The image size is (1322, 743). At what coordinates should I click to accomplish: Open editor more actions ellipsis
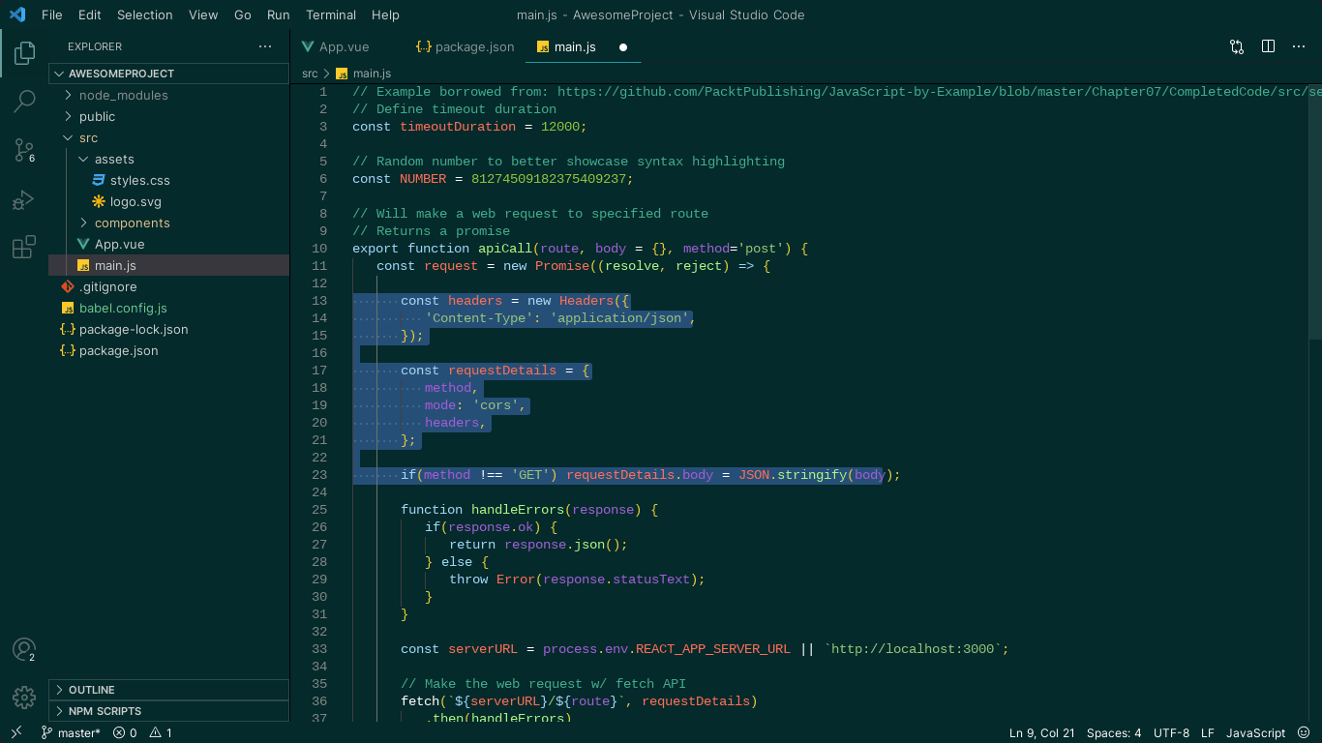(1299, 46)
